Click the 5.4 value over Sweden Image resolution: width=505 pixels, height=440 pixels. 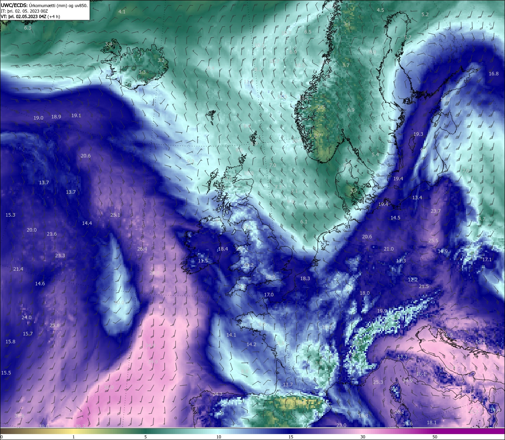pos(375,155)
